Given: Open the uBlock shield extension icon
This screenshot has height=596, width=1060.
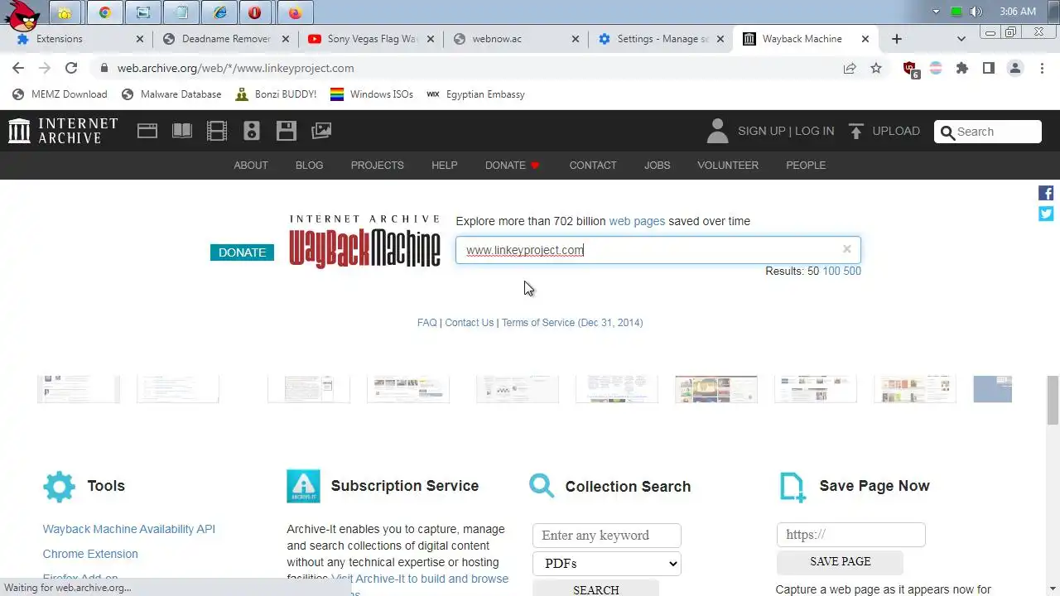Looking at the screenshot, I should [910, 69].
